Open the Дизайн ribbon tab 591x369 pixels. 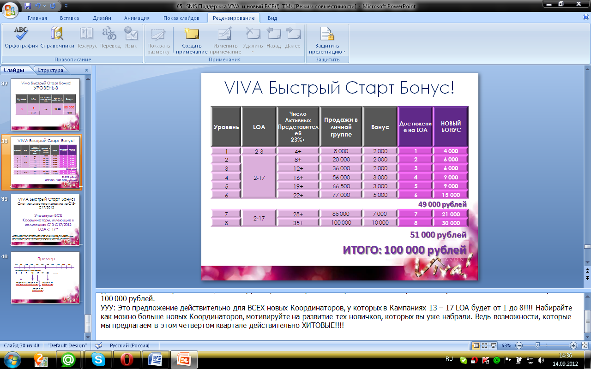tap(102, 18)
